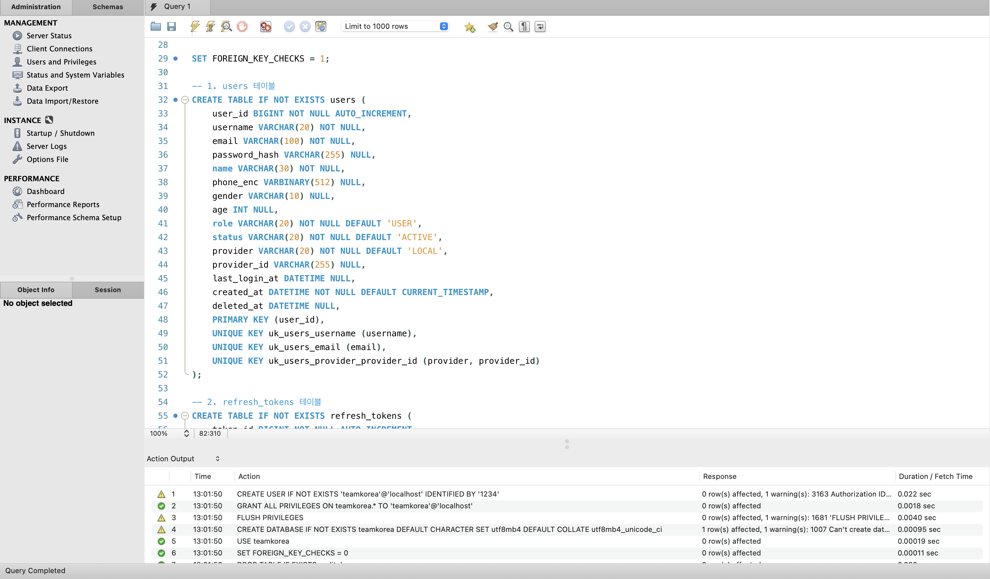Click the INSTANCE section icon

pyautogui.click(x=49, y=120)
